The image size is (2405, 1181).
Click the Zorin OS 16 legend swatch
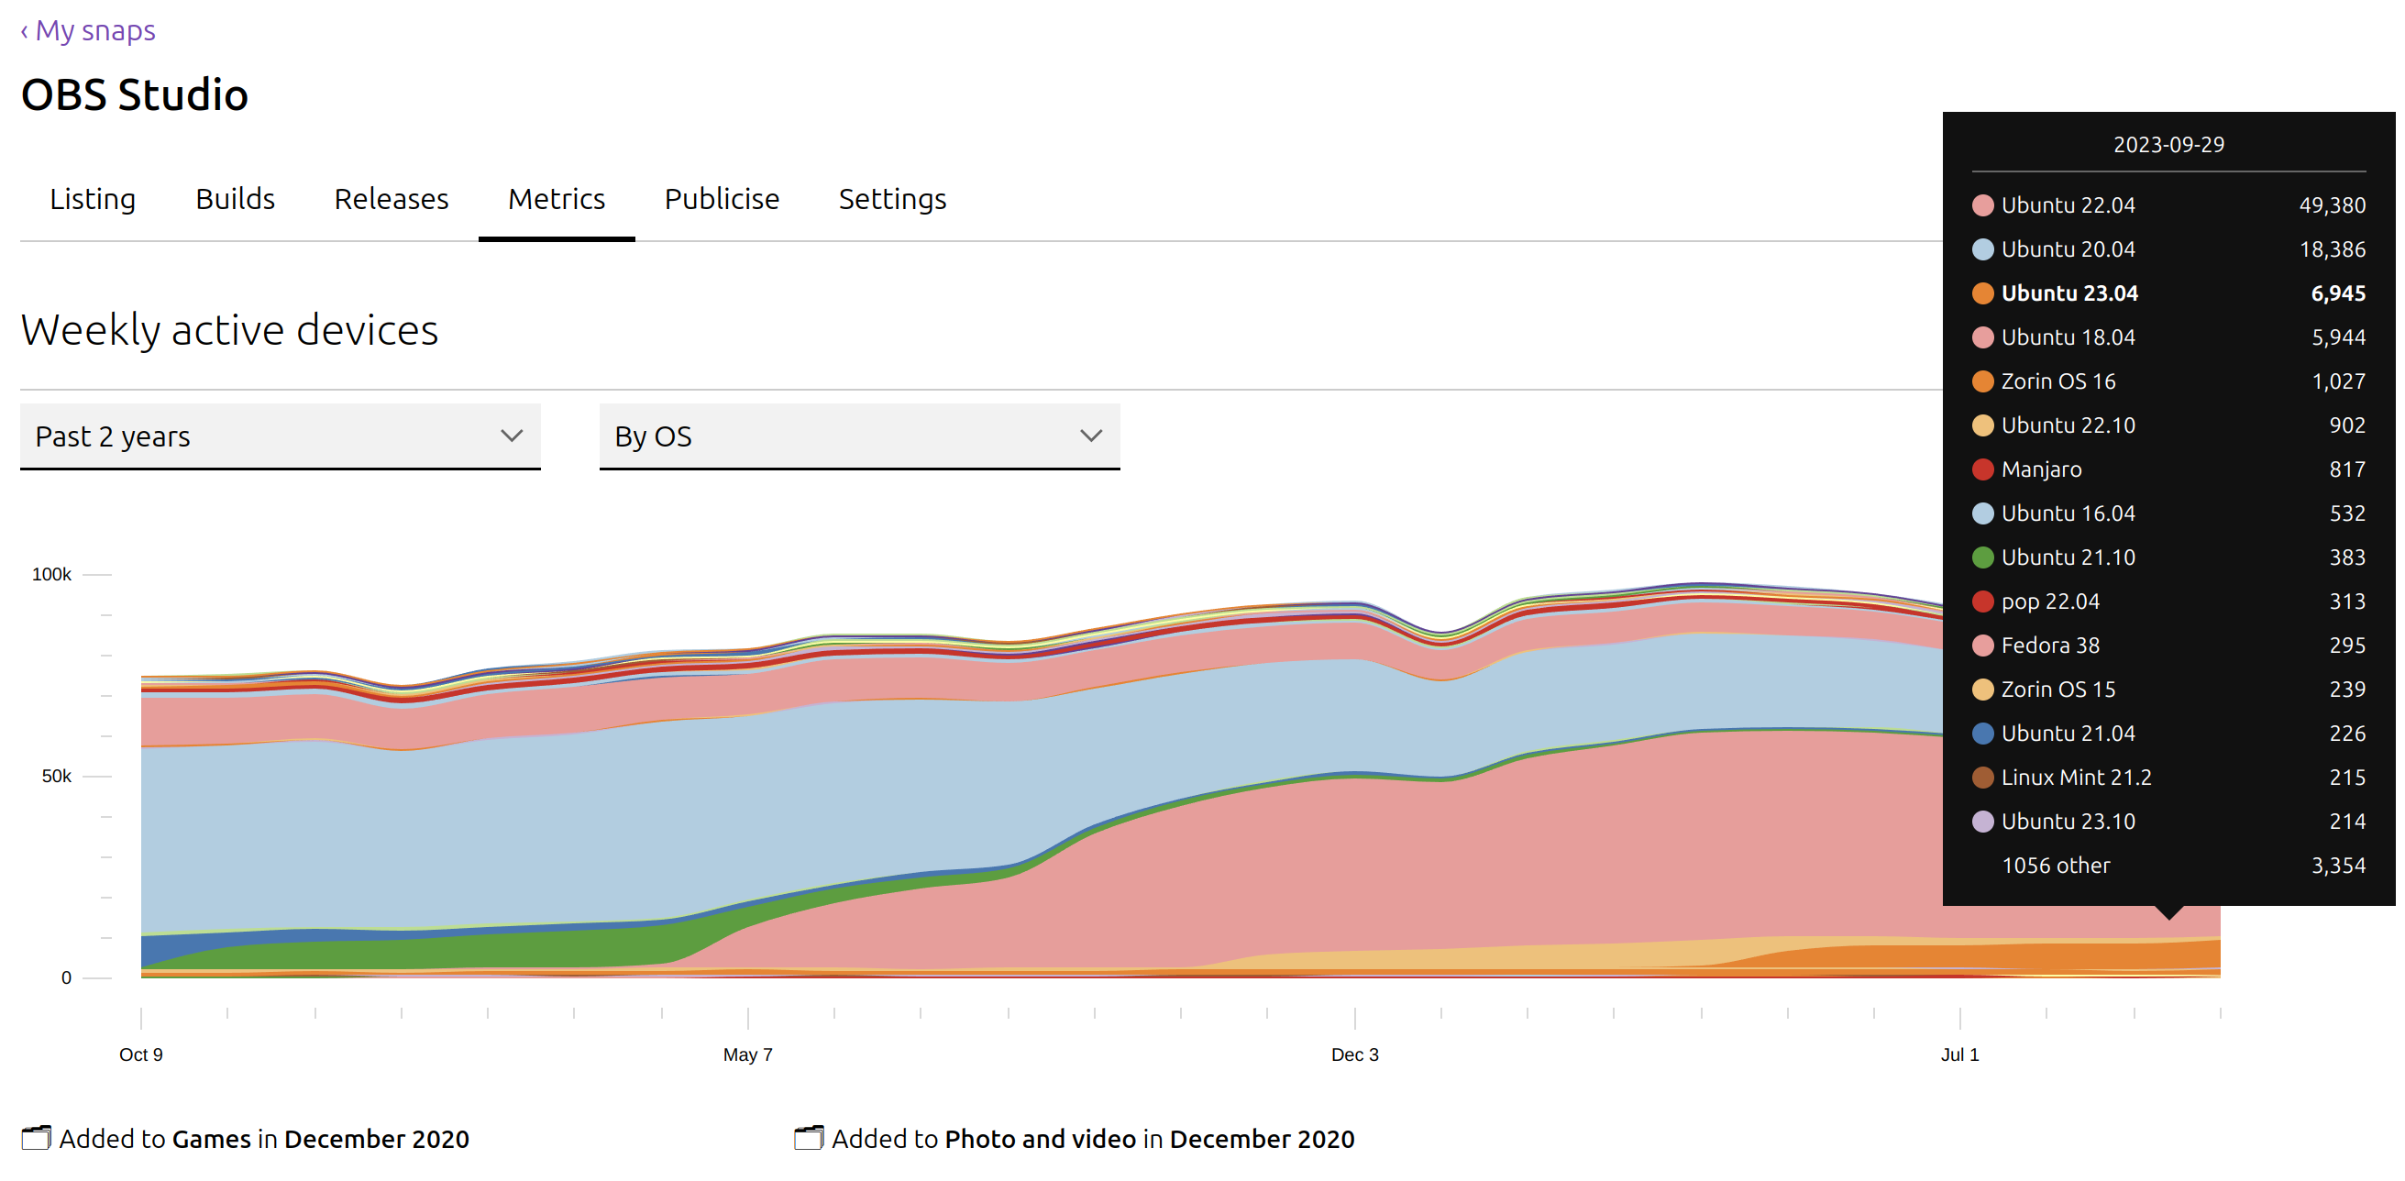click(1983, 381)
